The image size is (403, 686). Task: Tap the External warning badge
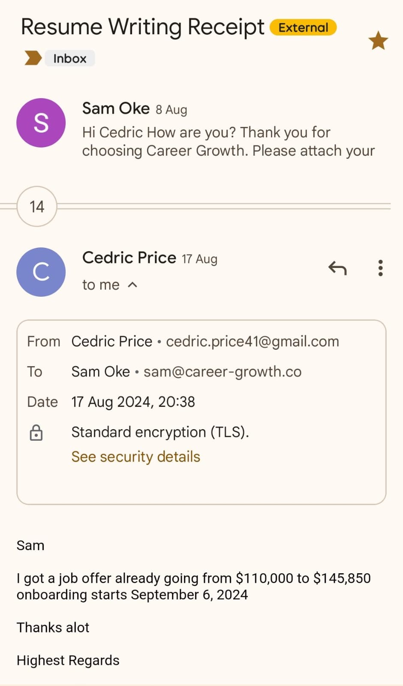click(x=303, y=27)
